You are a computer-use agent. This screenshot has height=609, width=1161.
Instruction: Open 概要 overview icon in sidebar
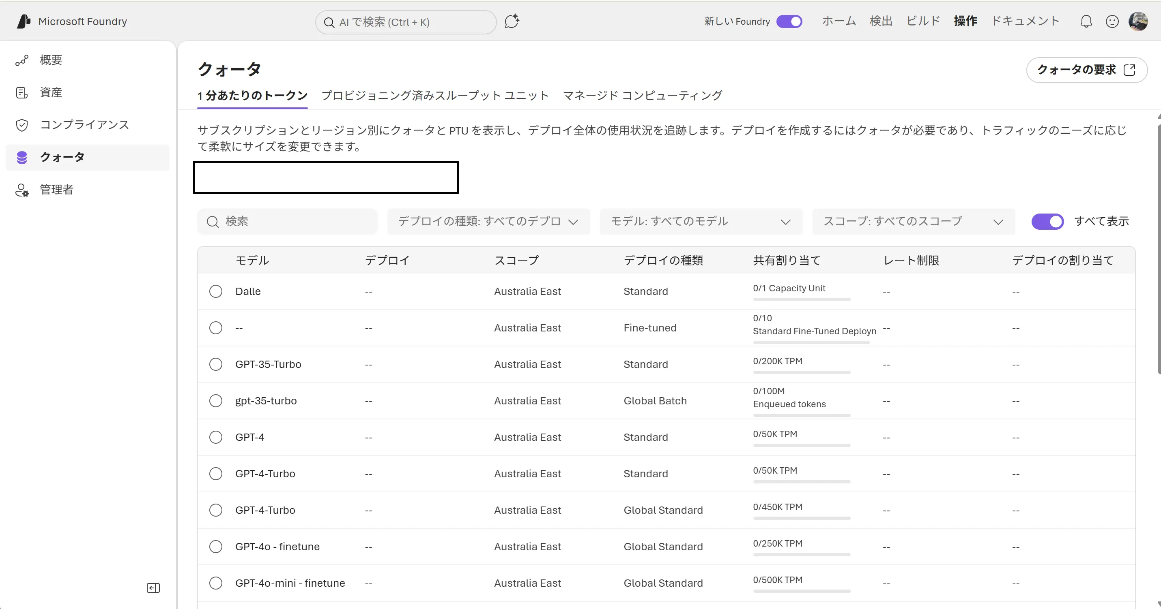coord(21,60)
